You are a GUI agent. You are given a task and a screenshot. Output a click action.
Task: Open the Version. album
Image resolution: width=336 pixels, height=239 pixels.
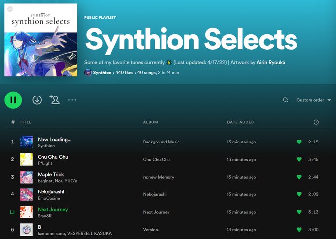pos(151,230)
